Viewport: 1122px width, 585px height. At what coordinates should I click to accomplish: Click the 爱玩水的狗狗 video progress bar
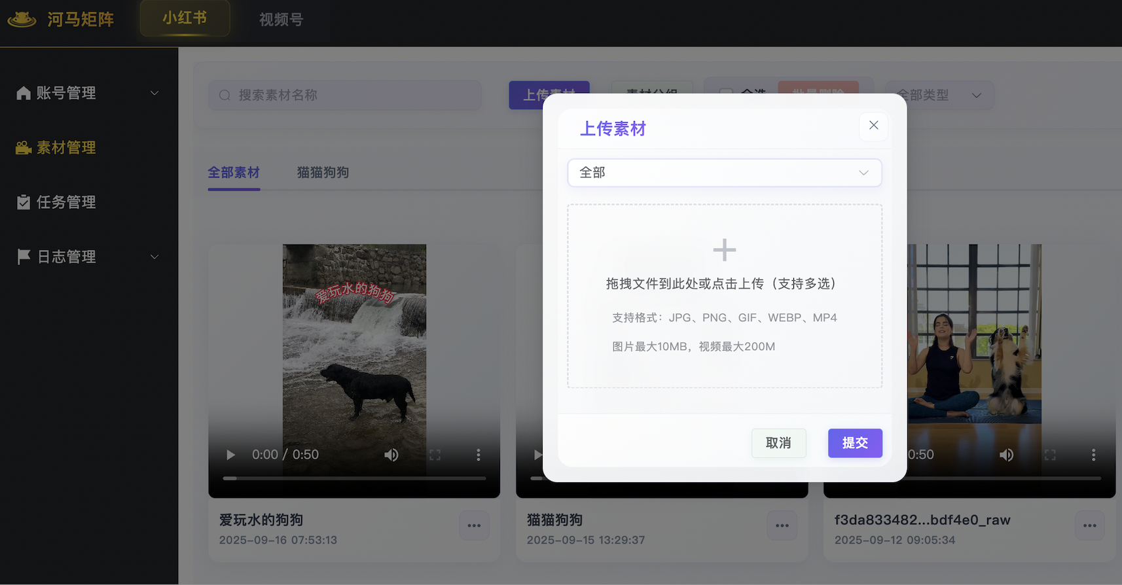[354, 478]
